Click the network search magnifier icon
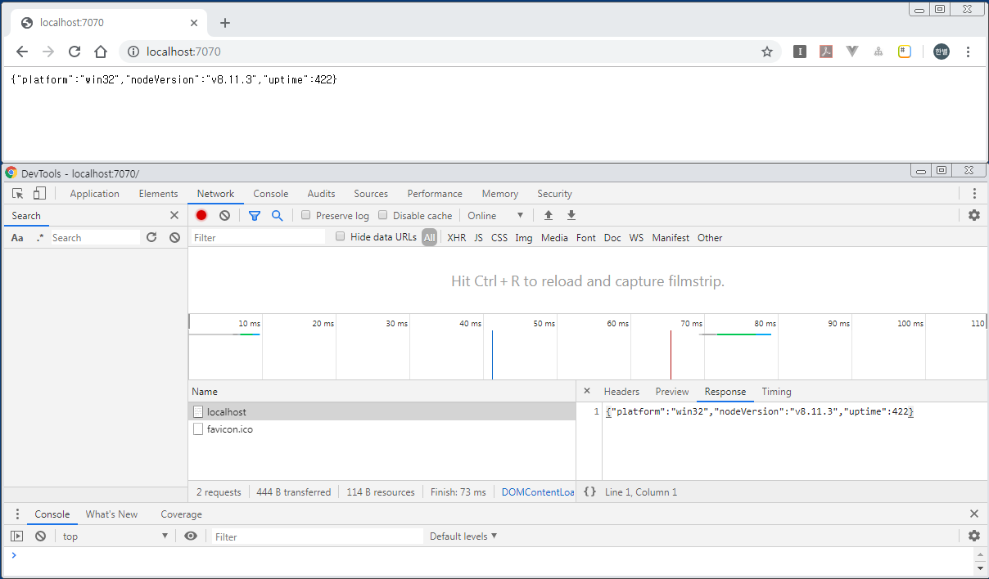The image size is (989, 579). (x=278, y=216)
